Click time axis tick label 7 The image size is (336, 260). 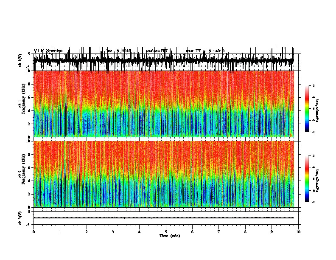point(219,232)
